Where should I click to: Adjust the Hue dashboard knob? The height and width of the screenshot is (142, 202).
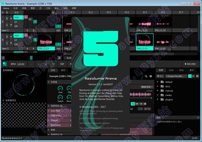click(60, 88)
